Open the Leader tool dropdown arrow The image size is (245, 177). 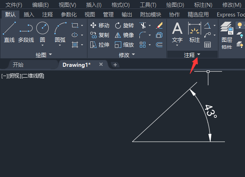pos(214,35)
